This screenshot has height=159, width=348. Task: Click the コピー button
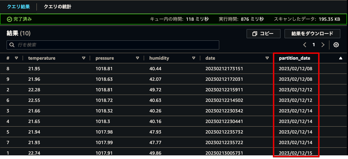click(x=263, y=34)
